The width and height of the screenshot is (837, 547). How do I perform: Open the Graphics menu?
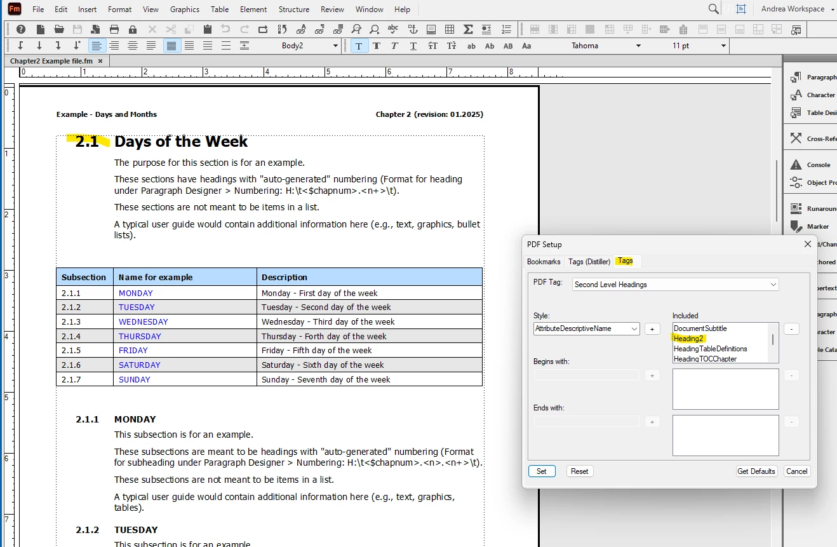click(185, 10)
